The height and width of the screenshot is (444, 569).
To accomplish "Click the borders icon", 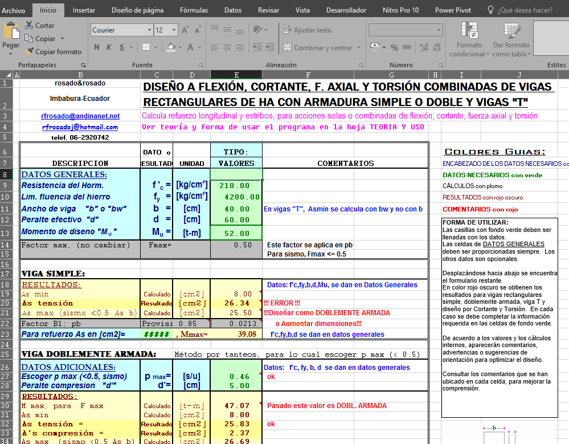I will (146, 47).
